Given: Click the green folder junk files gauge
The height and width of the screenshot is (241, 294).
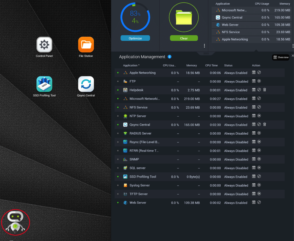Looking at the screenshot, I should (184, 17).
